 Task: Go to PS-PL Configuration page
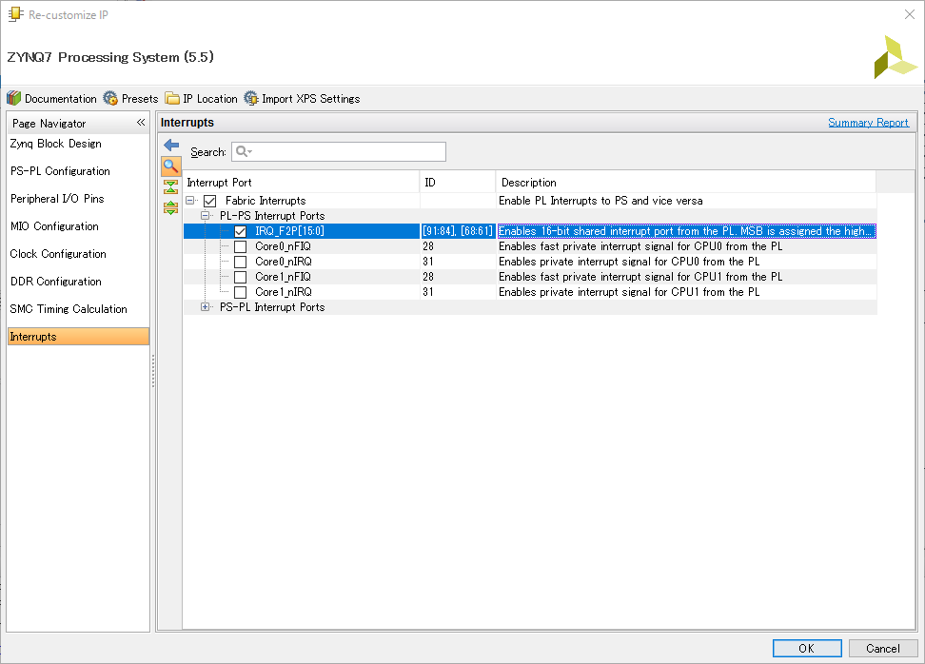[60, 171]
